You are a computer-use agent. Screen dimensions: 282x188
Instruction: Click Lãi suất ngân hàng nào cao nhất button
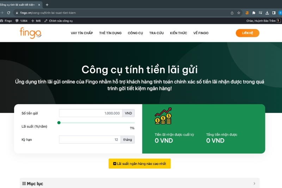pos(140,164)
